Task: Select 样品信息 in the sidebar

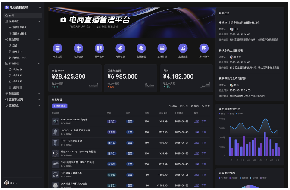Action: 17,69
